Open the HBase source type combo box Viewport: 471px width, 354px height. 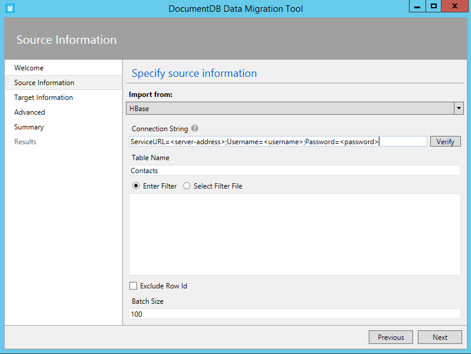[x=290, y=109]
